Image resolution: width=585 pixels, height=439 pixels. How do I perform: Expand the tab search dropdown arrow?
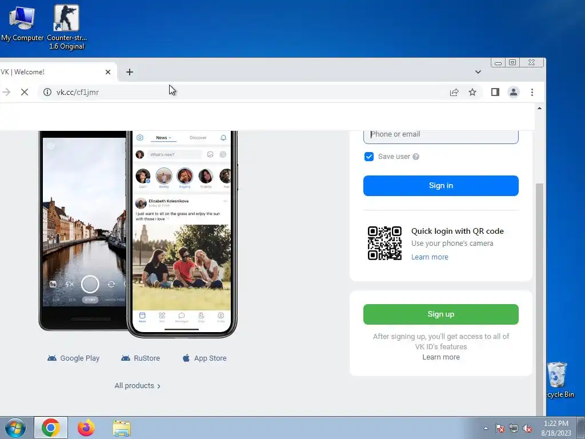pyautogui.click(x=478, y=72)
